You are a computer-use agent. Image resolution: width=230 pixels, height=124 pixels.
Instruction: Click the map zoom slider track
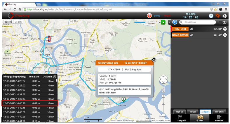coord(163,105)
